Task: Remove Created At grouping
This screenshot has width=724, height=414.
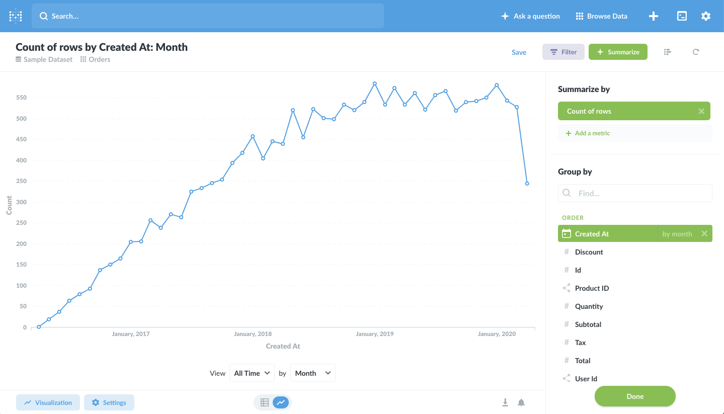Action: click(704, 233)
